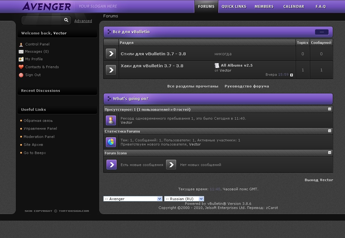Click the thatidesign.com skin copyright text

(x=57, y=211)
